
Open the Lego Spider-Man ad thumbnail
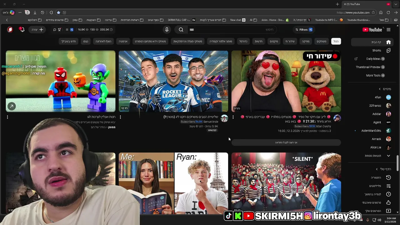(61, 81)
